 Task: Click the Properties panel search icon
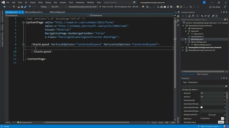226,86
